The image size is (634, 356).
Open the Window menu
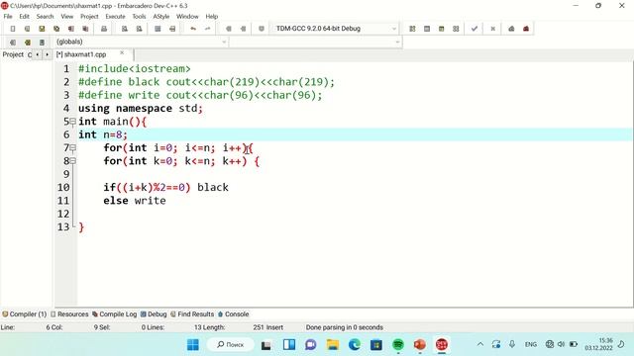[187, 17]
